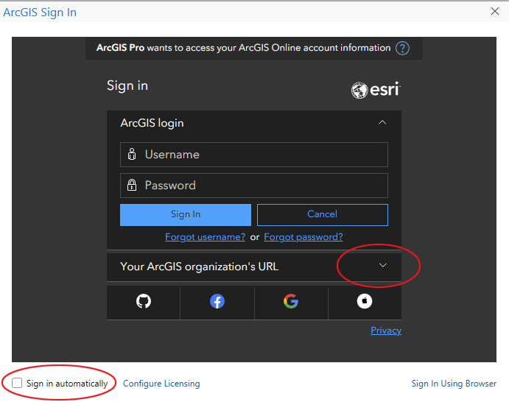
Task: Choose Sign In Using Browser
Action: (x=454, y=384)
